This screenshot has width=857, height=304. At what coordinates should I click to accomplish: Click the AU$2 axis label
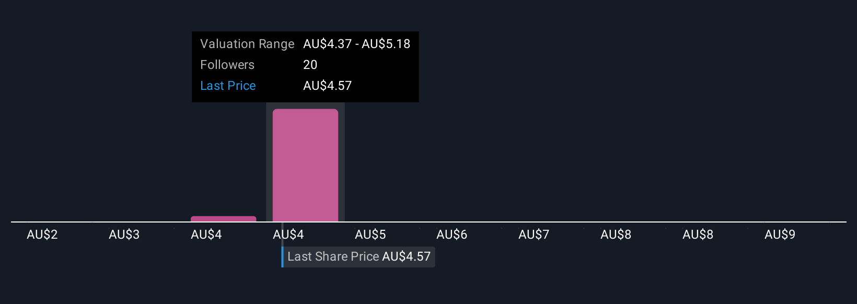tap(42, 235)
